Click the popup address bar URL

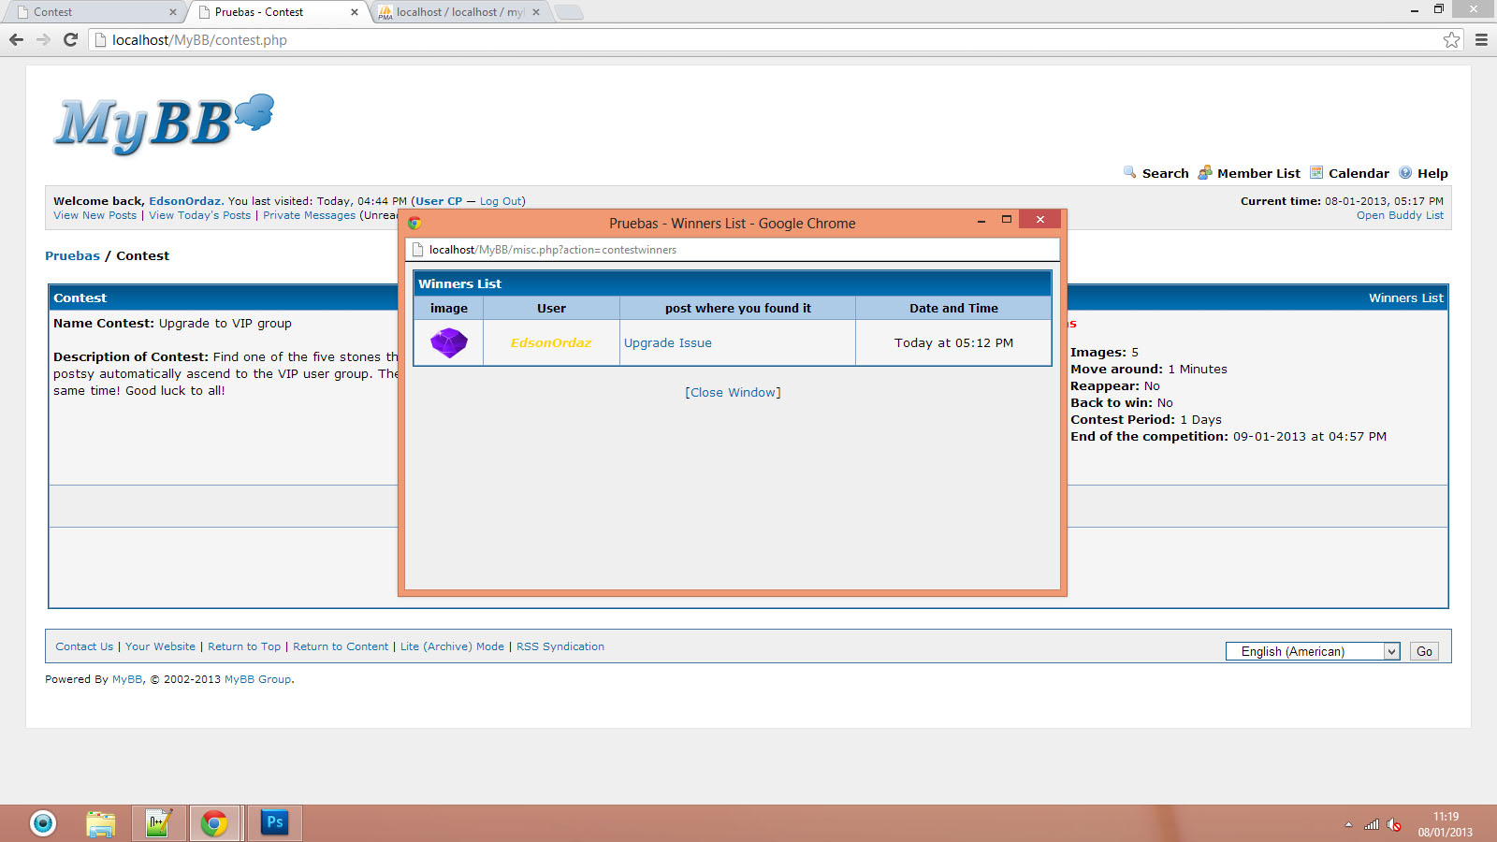pos(552,250)
